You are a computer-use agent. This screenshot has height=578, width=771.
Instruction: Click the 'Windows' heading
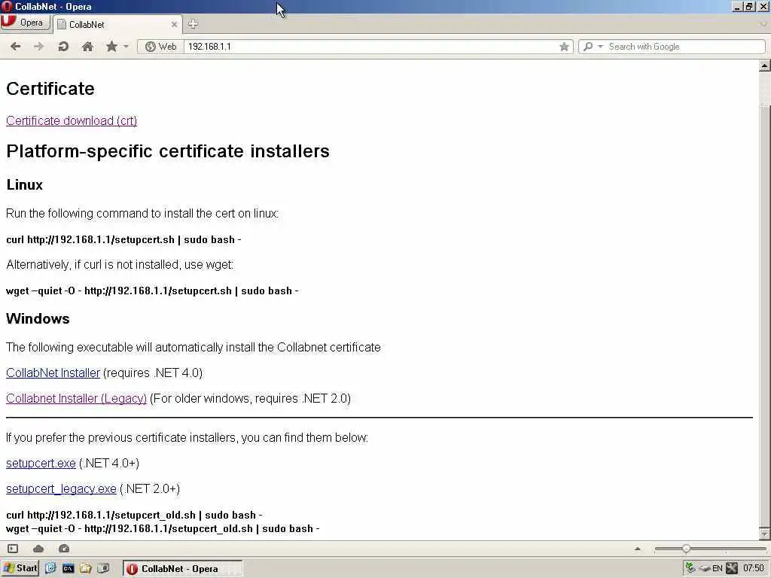tap(38, 318)
